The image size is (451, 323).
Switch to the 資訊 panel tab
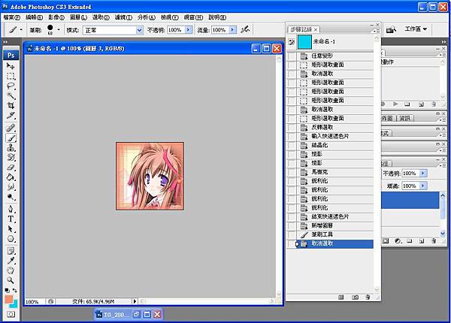(x=405, y=118)
